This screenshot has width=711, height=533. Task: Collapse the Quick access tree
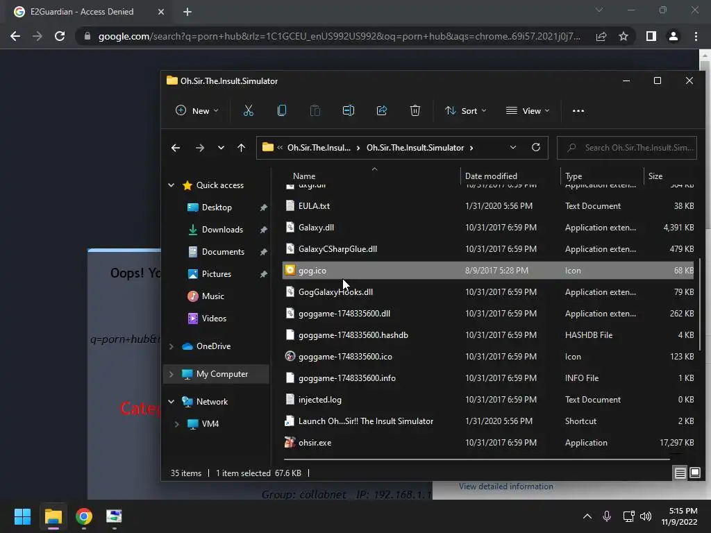pos(171,185)
